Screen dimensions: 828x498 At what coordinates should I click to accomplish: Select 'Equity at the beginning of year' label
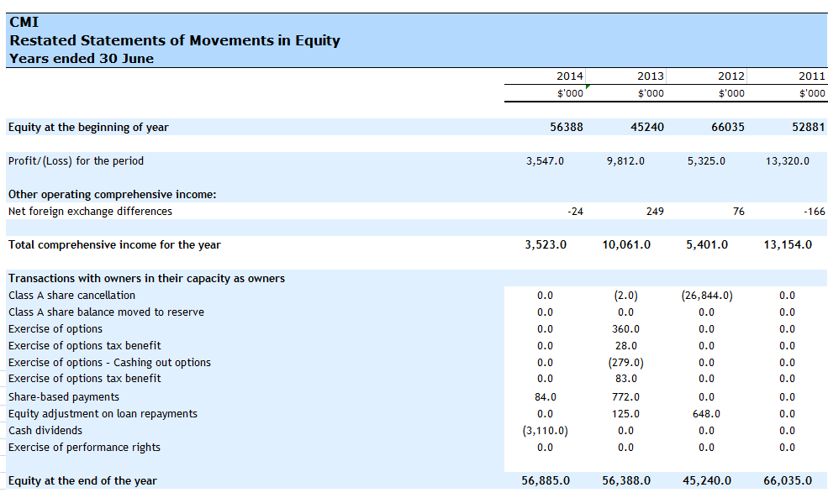click(88, 127)
